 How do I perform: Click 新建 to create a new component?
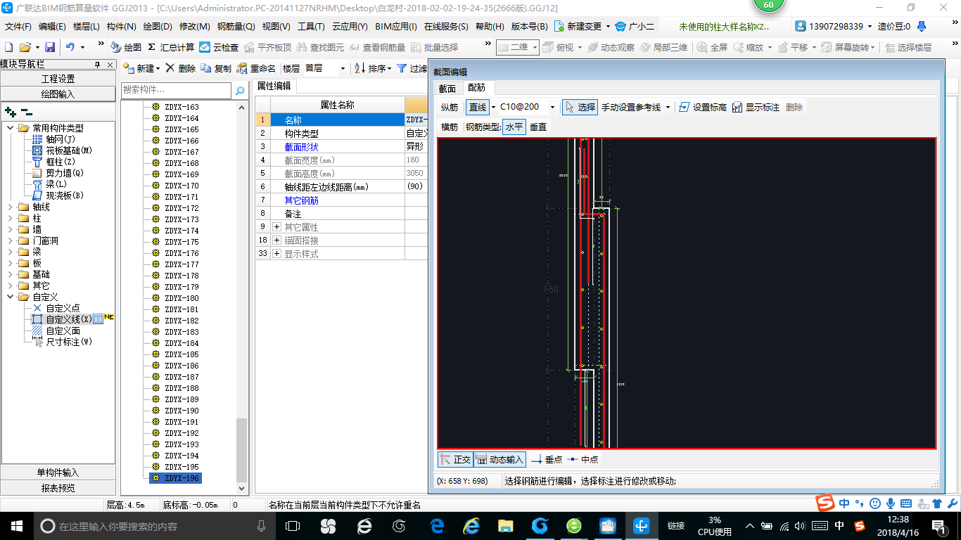pyautogui.click(x=139, y=68)
